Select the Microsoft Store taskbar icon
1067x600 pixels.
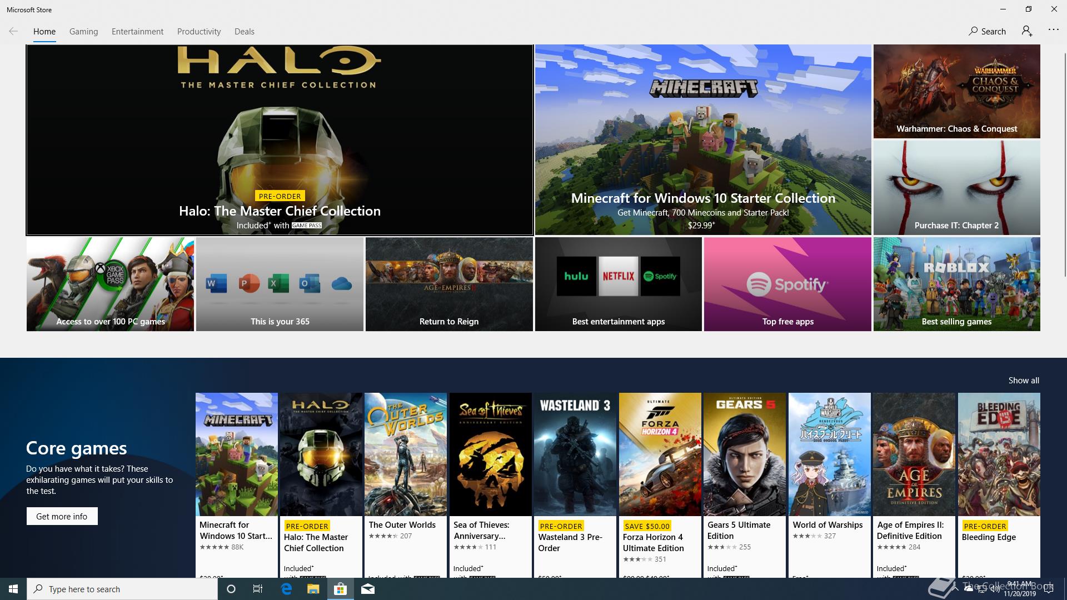pos(340,589)
